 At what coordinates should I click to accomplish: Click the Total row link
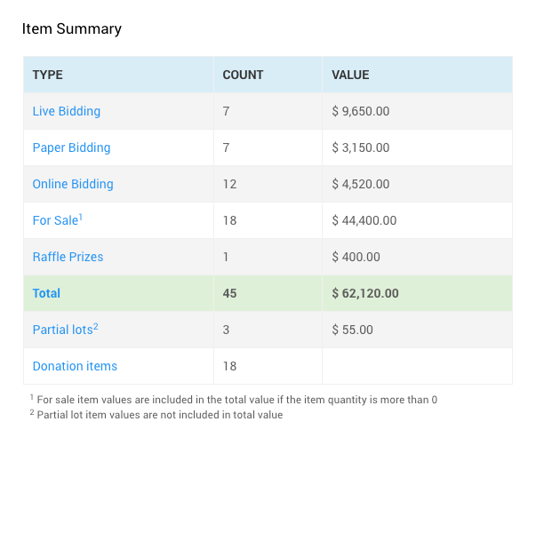46,293
